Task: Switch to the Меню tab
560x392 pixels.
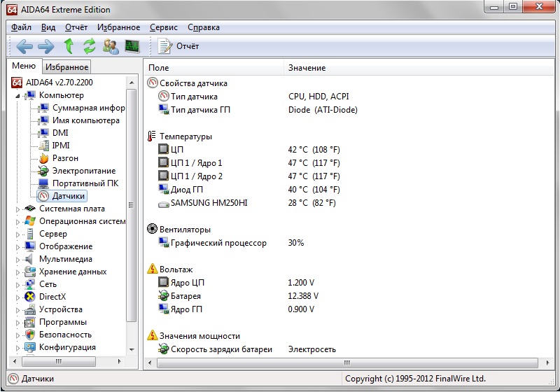Action: [24, 66]
